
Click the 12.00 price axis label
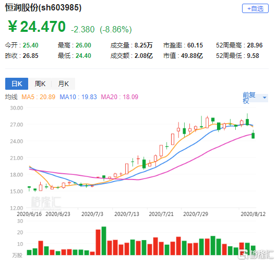(16, 208)
